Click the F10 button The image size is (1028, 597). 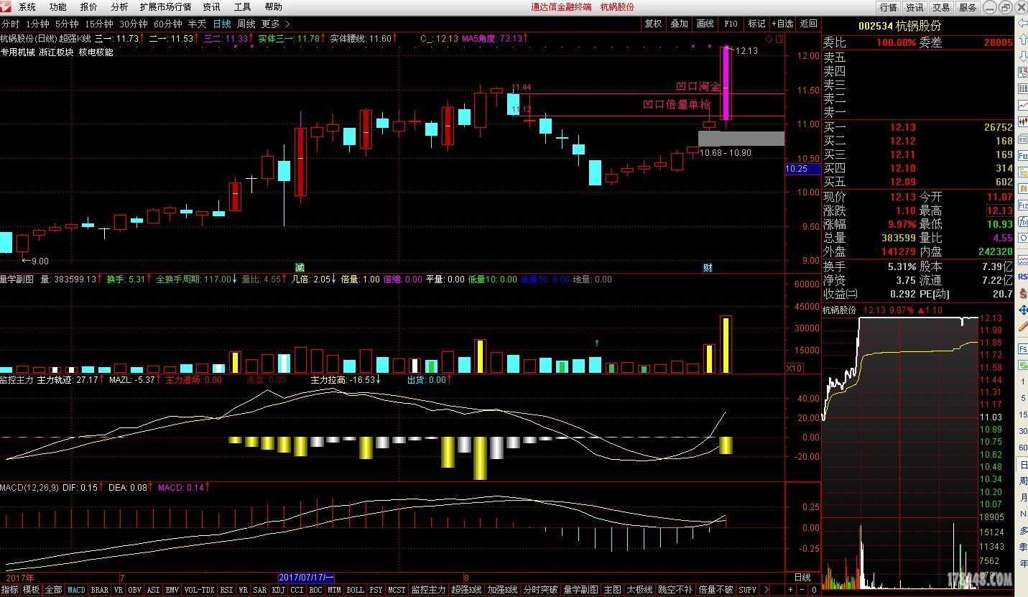coord(731,24)
